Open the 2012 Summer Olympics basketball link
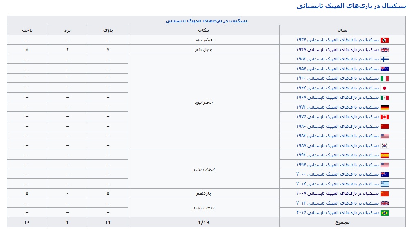The width and height of the screenshot is (410, 234). 338,203
